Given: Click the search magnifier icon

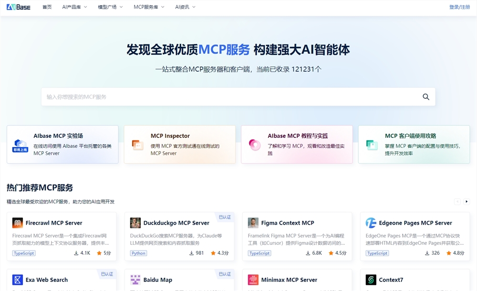Looking at the screenshot, I should [x=425, y=96].
